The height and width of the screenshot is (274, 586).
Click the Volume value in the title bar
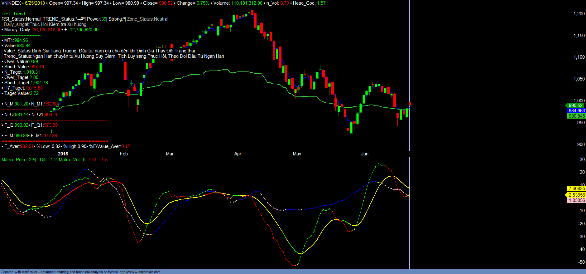point(247,3)
